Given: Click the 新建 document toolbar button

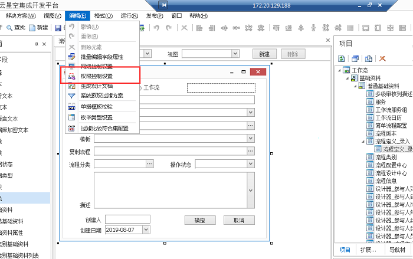Looking at the screenshot, I should click(39, 27).
